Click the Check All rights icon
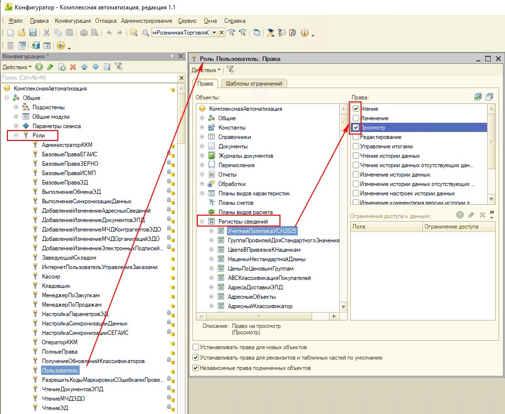 (x=478, y=97)
